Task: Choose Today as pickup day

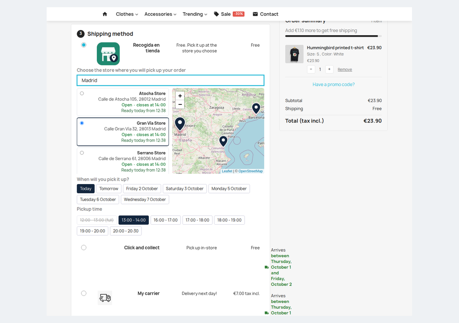Action: (x=86, y=189)
